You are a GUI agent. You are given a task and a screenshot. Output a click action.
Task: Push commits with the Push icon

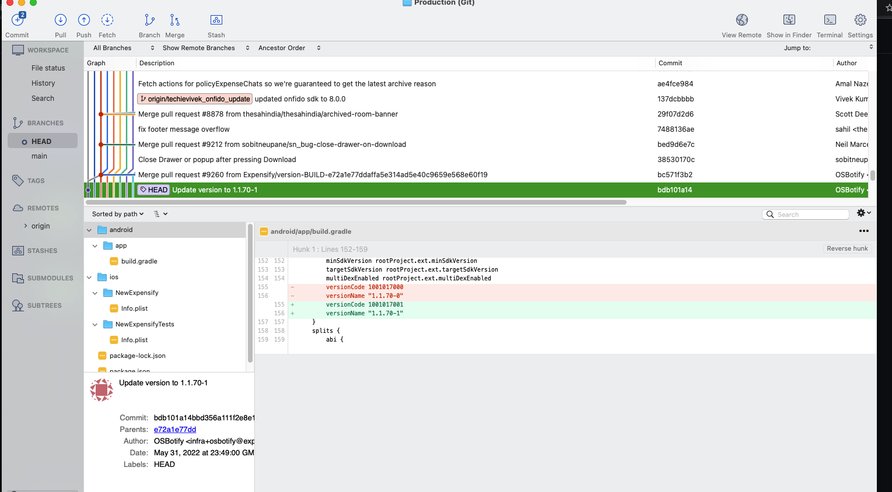[83, 19]
